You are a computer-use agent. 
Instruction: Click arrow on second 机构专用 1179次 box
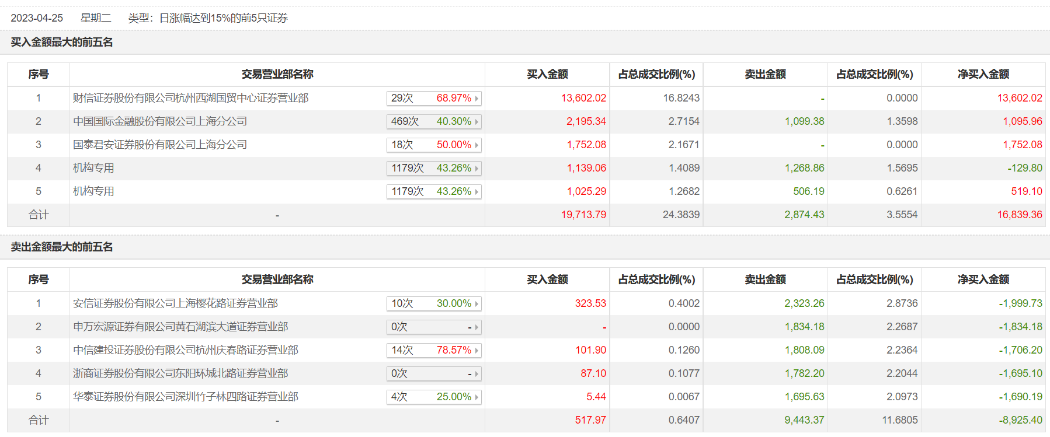(x=477, y=192)
